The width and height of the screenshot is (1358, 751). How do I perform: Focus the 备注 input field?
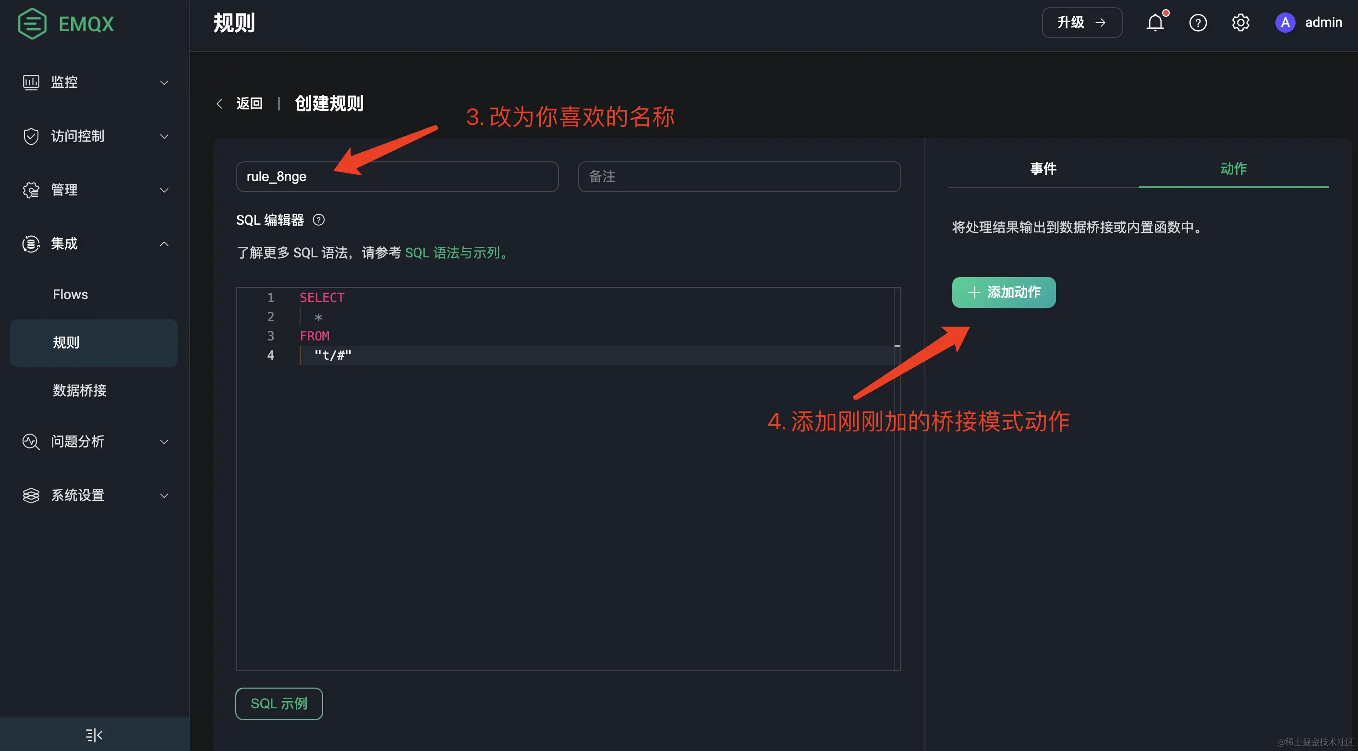pos(739,177)
